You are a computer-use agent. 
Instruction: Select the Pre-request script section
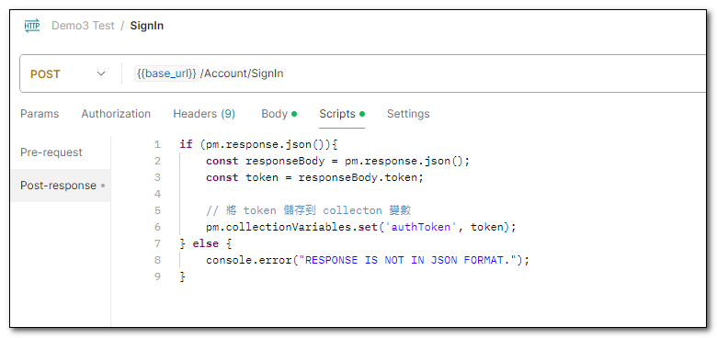pyautogui.click(x=51, y=152)
